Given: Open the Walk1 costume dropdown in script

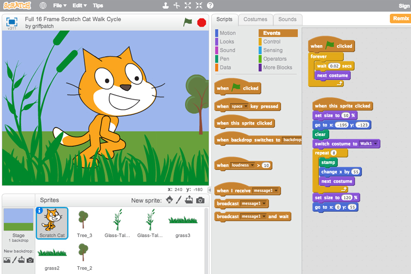Looking at the screenshot, I should (x=369, y=144).
